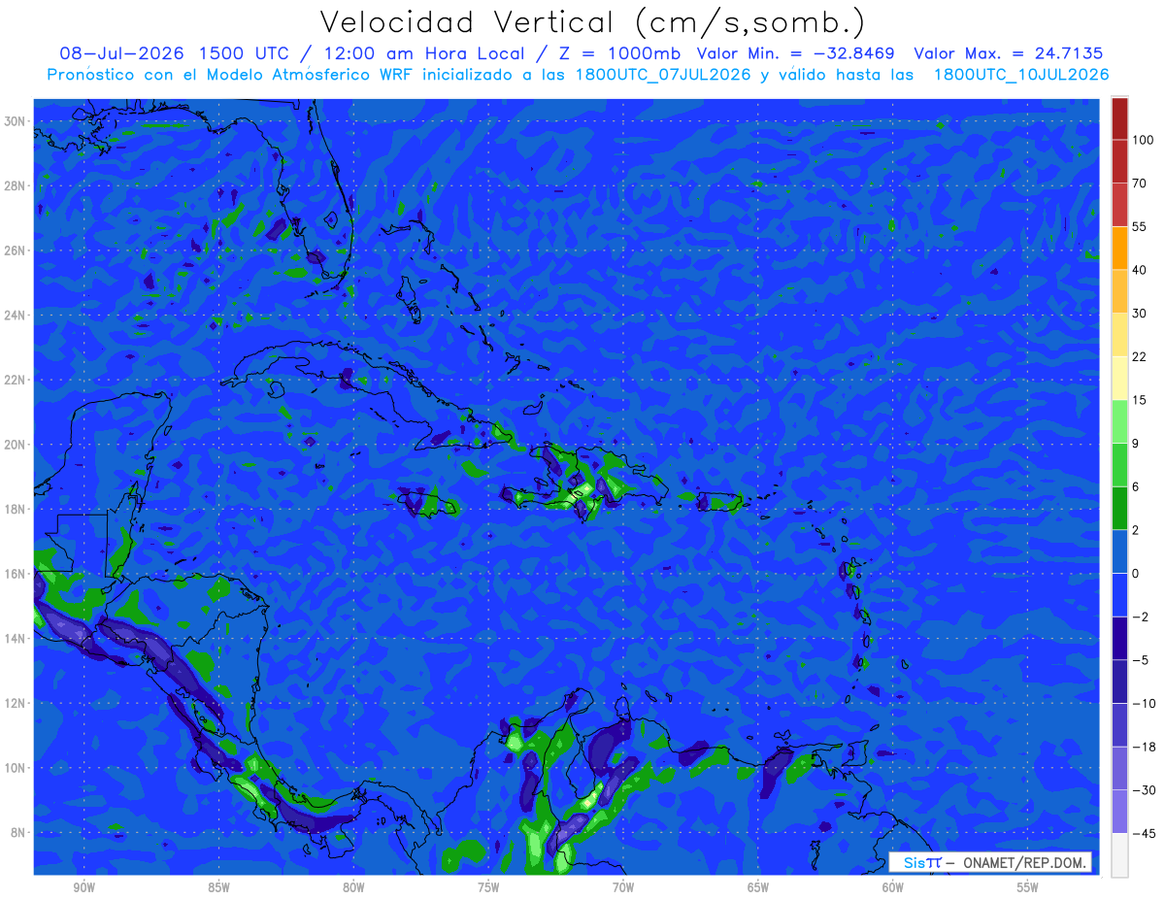The height and width of the screenshot is (900, 1165).
Task: Click the "60W" longitude label
Action: (x=893, y=887)
